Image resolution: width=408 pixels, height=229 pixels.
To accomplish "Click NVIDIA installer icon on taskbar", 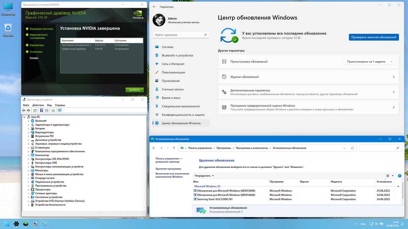I will click(x=26, y=224).
